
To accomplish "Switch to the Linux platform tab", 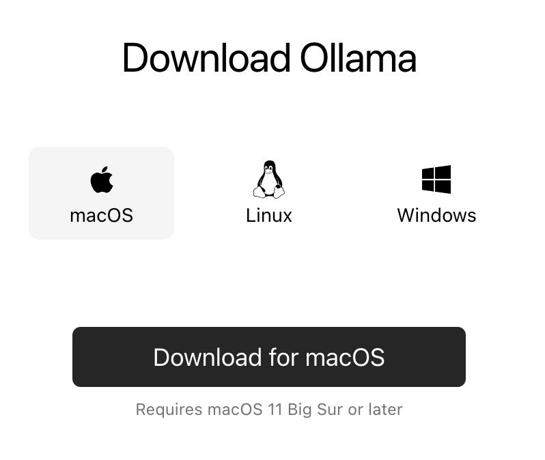I will tap(268, 193).
